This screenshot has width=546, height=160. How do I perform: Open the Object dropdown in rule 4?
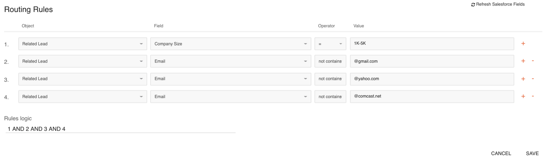pos(82,97)
